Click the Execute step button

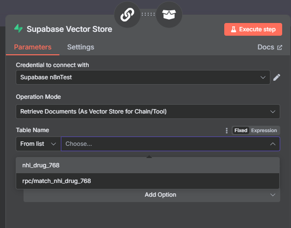[253, 29]
